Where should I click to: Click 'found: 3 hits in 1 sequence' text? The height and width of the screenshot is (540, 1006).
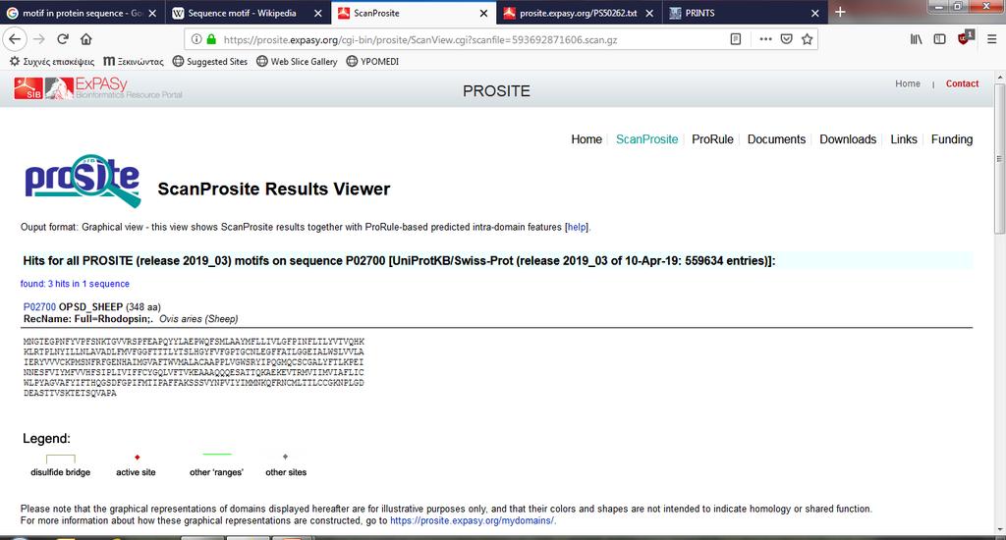point(75,284)
